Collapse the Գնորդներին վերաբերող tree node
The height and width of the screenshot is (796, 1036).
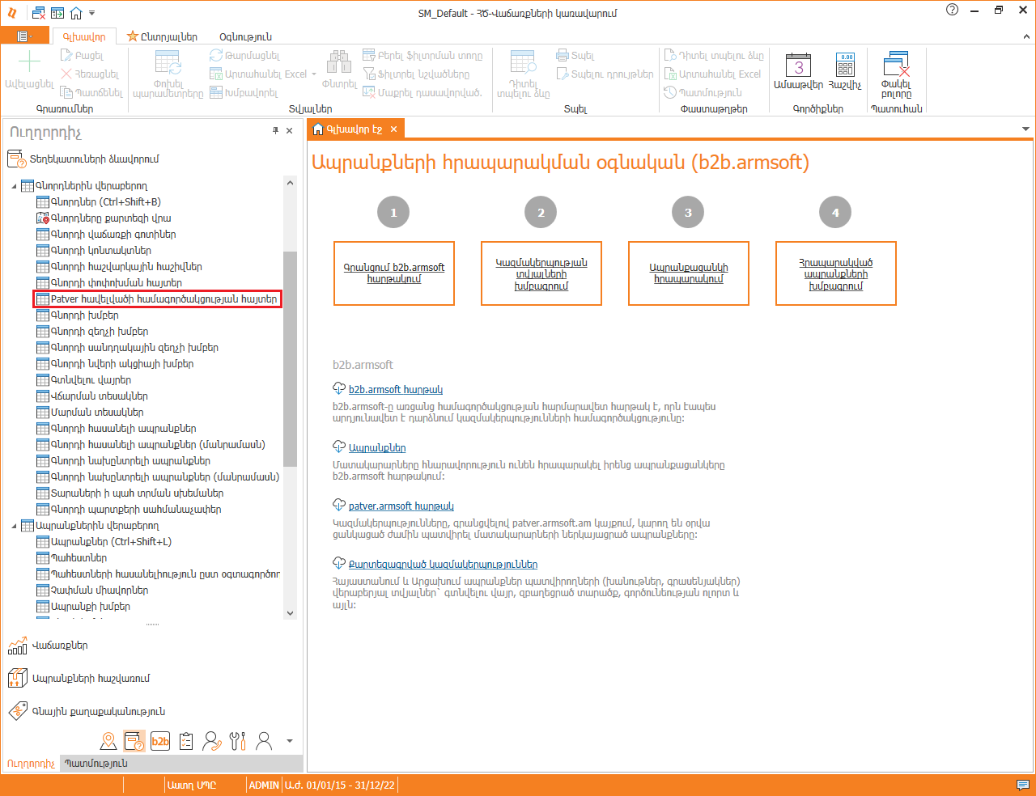pyautogui.click(x=14, y=186)
